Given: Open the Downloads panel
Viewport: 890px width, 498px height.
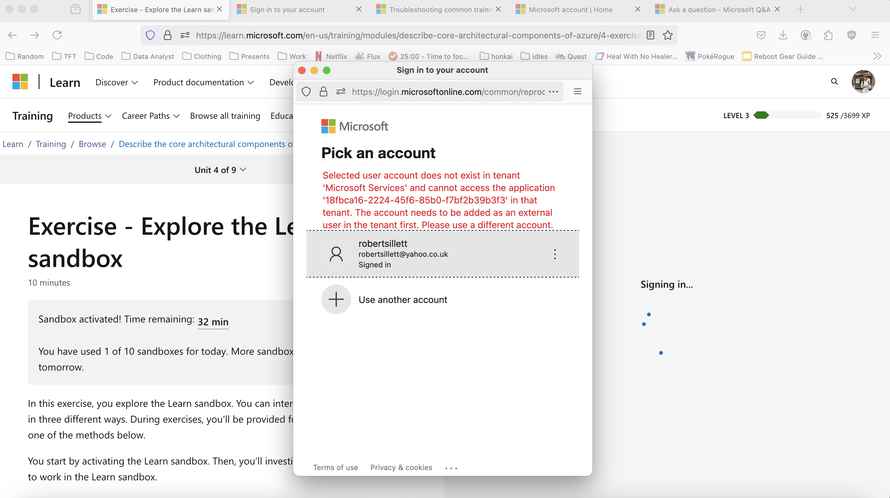Looking at the screenshot, I should coord(783,35).
